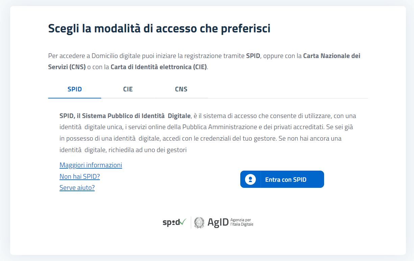
Task: Click the spid logo at the bottom
Action: [x=174, y=223]
